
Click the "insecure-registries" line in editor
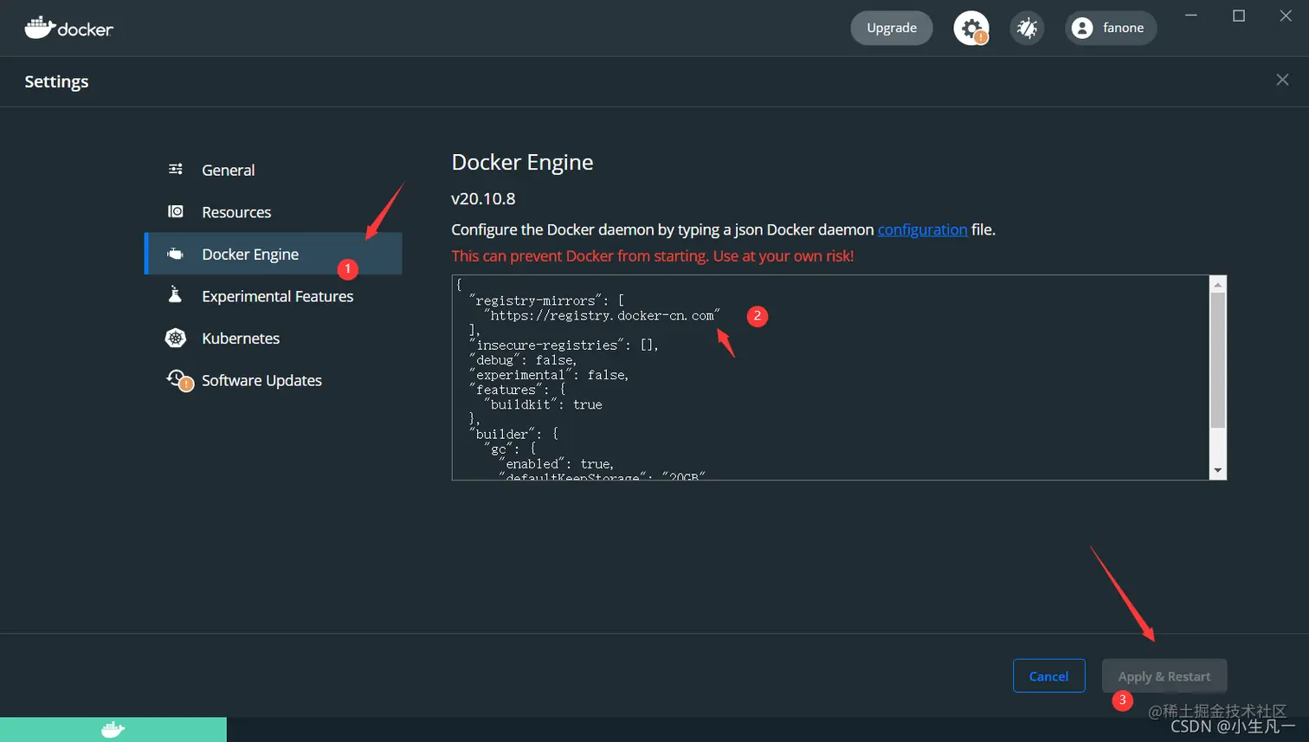pyautogui.click(x=564, y=345)
